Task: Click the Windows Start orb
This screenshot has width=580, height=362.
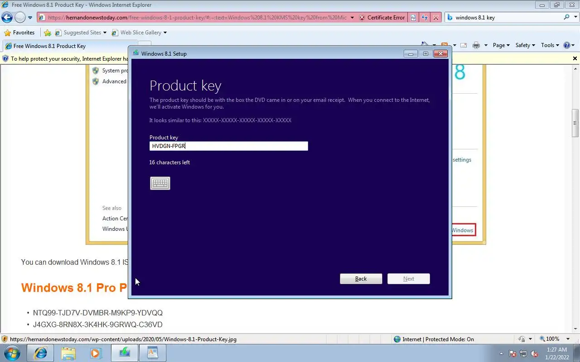Action: pyautogui.click(x=12, y=353)
